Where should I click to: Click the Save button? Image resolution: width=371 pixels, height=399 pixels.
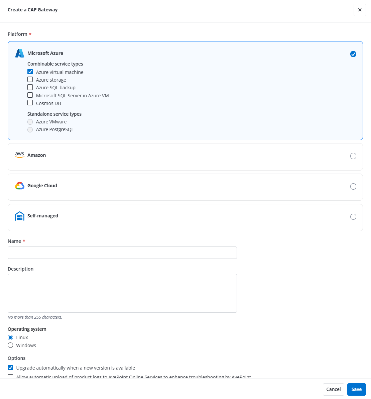[x=357, y=389]
